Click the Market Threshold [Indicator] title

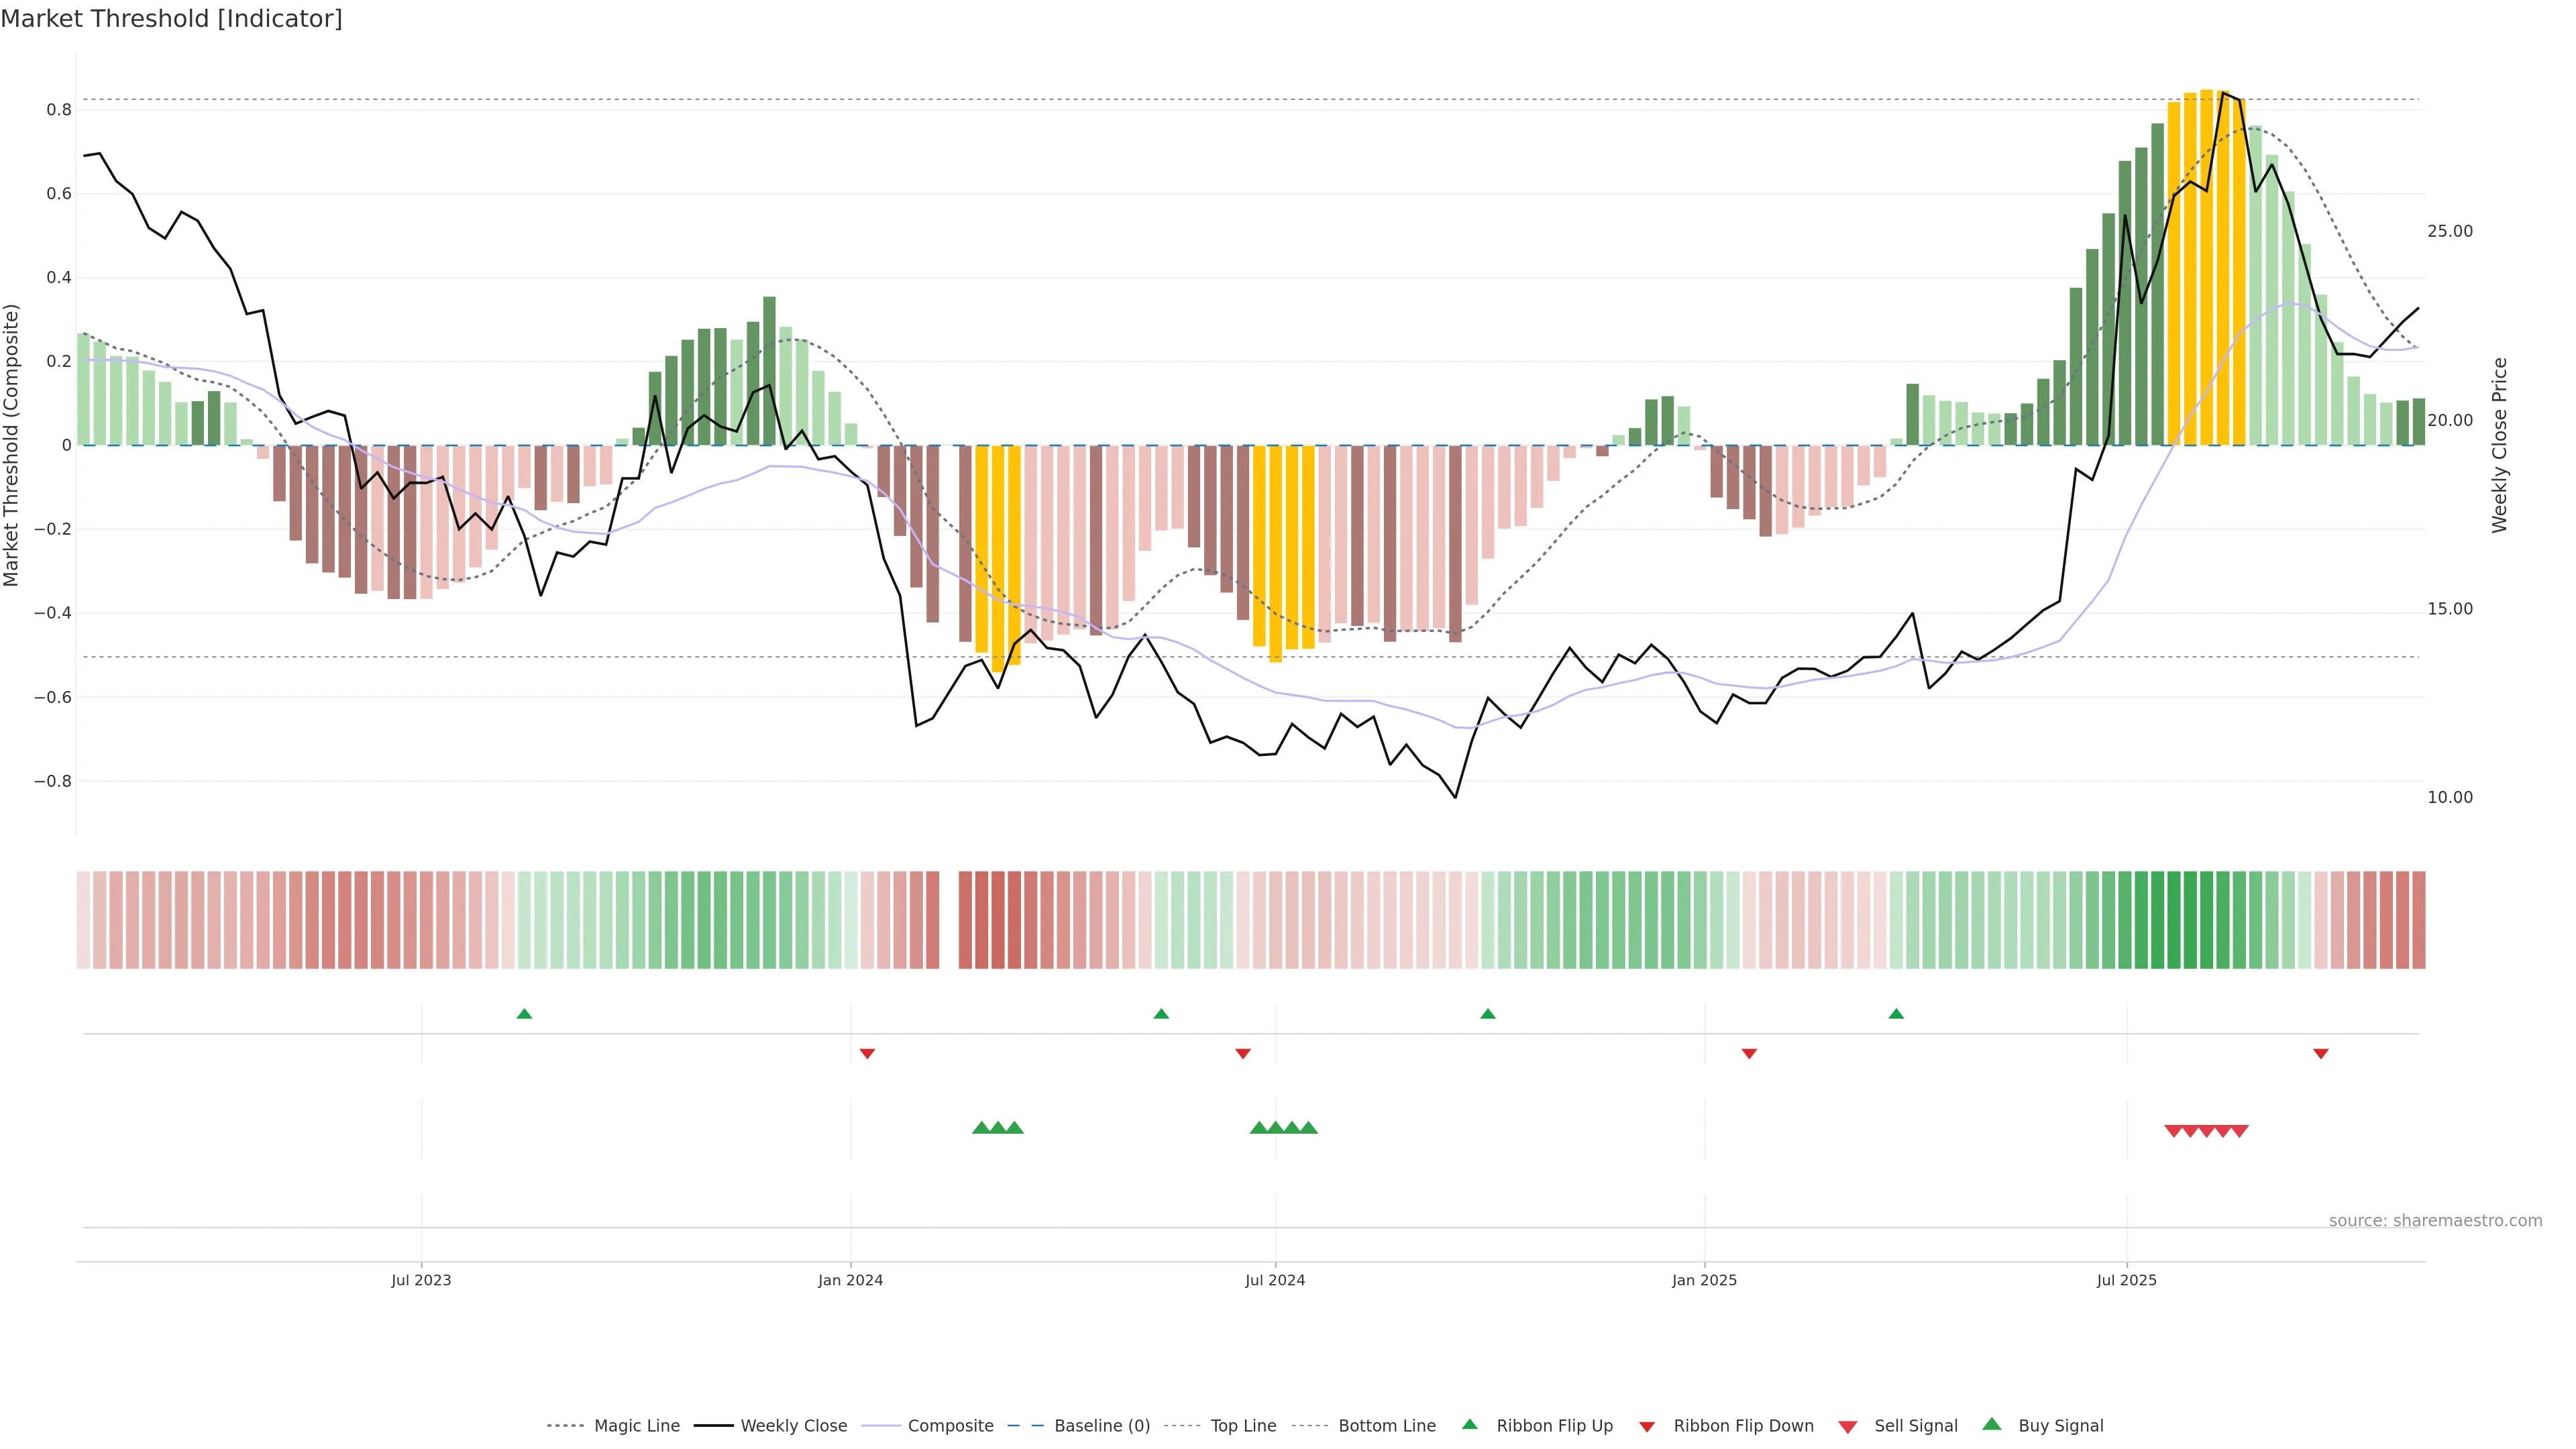[x=171, y=19]
